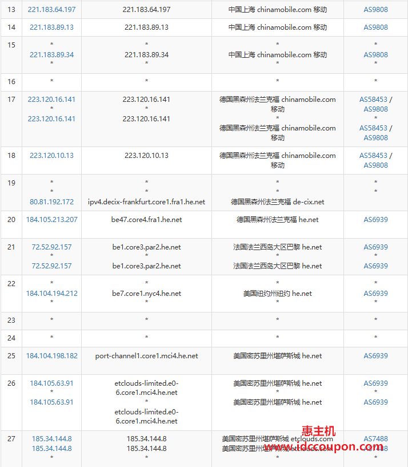408x467 pixels.
Task: Select hostname be47.core4.fra1.he.net
Action: tap(147, 220)
